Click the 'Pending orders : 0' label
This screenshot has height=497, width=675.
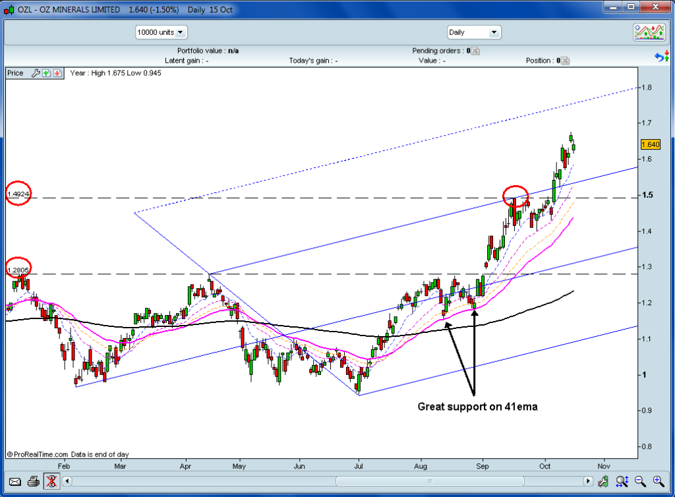(x=441, y=51)
